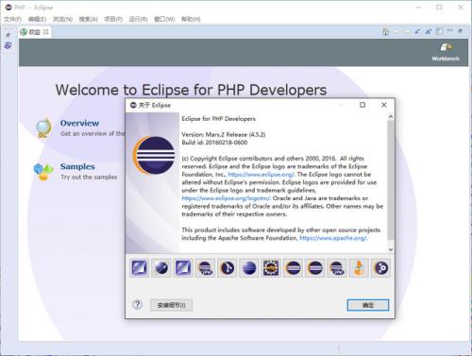The width and height of the screenshot is (472, 356).
Task: Click the leftmost purple square feature icon
Action: coord(139,268)
